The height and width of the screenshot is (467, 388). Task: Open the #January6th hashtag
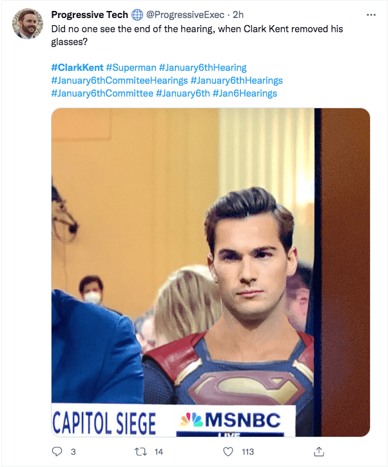tap(183, 93)
